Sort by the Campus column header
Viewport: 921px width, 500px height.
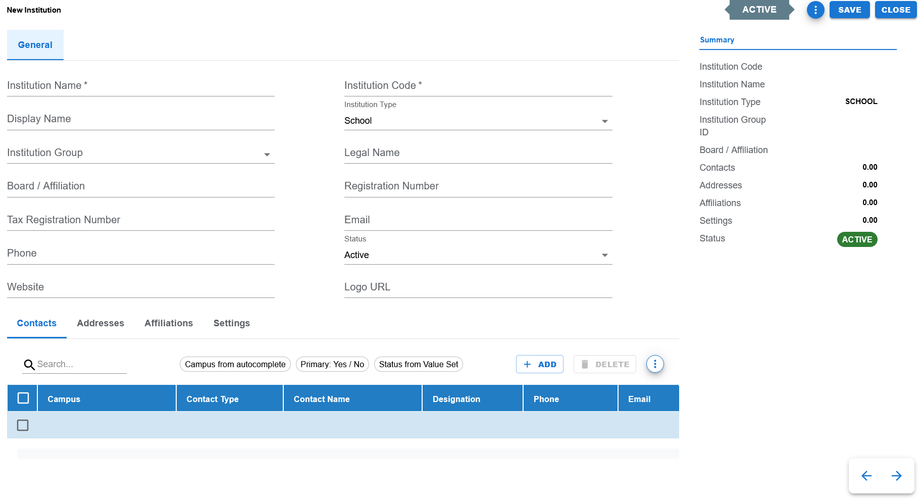(x=107, y=398)
